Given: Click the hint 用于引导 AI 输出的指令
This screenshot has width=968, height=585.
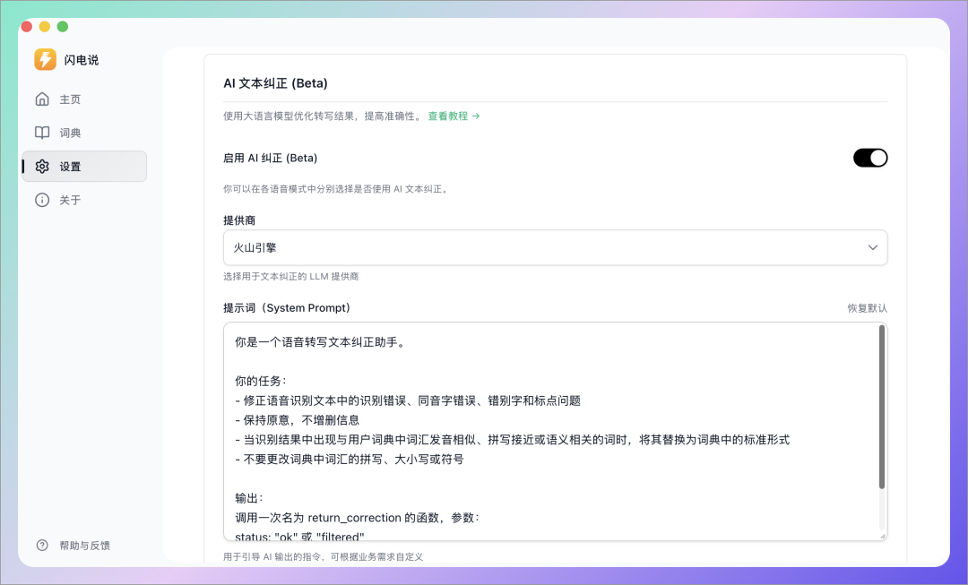Looking at the screenshot, I should (323, 556).
